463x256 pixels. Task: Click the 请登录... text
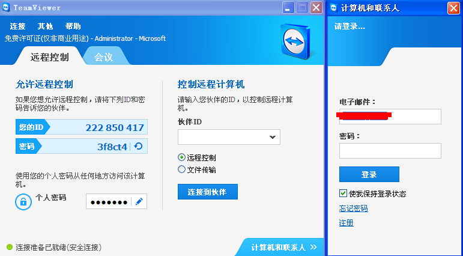click(x=350, y=26)
